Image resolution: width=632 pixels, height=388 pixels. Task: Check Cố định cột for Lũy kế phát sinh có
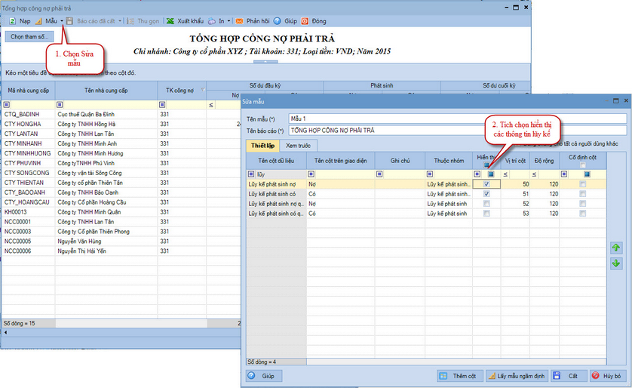tap(583, 193)
